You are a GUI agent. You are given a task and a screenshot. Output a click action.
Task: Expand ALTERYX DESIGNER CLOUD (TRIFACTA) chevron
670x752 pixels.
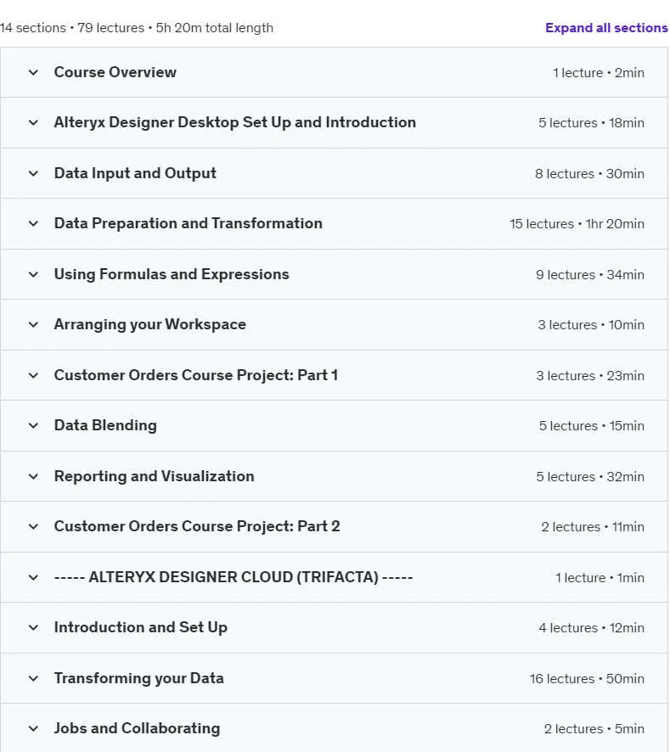click(33, 577)
